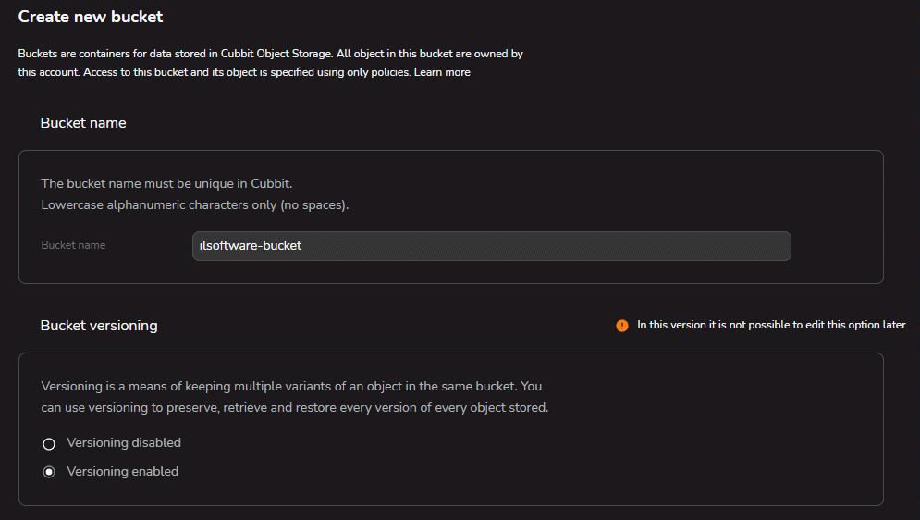
Task: Click the "must be unique in Cubbit" hint
Action: [166, 184]
